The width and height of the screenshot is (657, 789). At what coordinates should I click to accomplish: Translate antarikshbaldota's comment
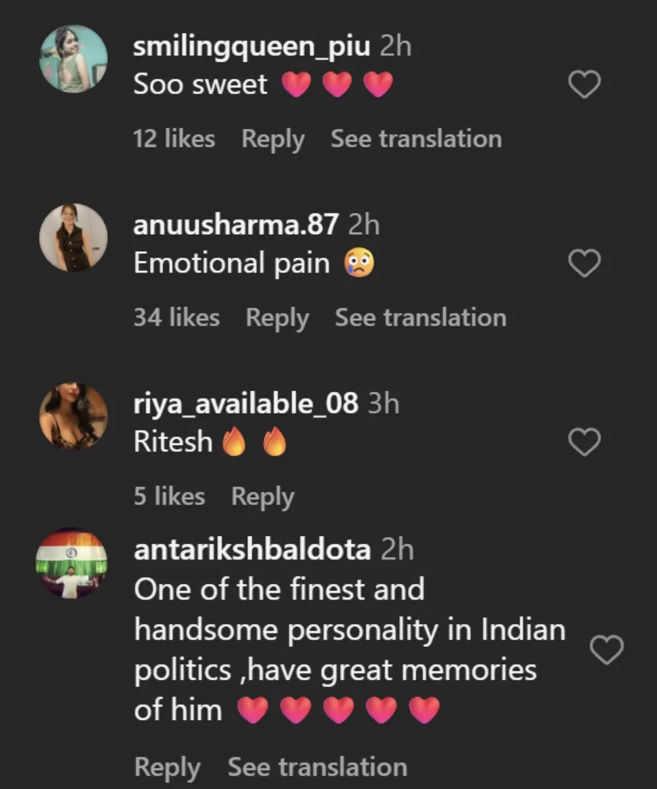point(317,767)
